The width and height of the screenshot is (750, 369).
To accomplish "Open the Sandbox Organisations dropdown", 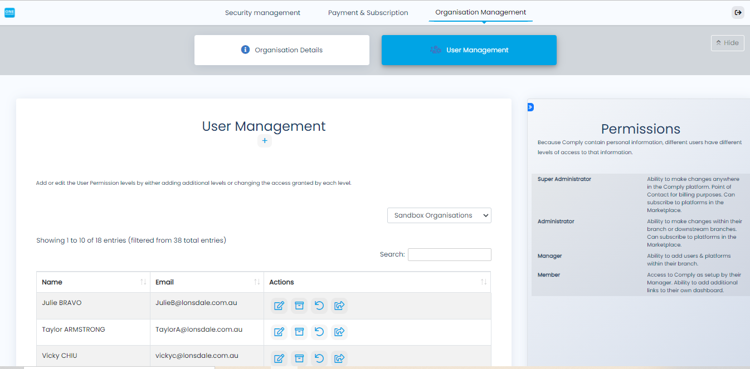I will (439, 215).
